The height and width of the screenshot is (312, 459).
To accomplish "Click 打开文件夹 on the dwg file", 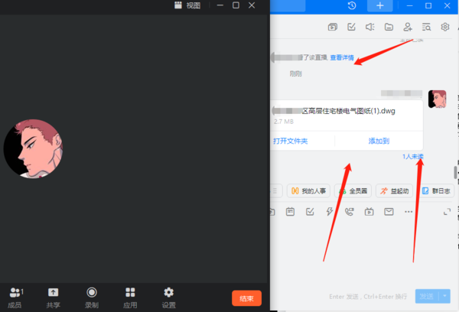I will pyautogui.click(x=291, y=141).
